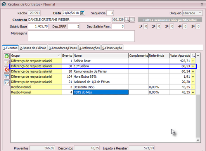The height and width of the screenshot is (151, 206).
Task: Select the Hora Extra 65% row
Action: point(103,76)
